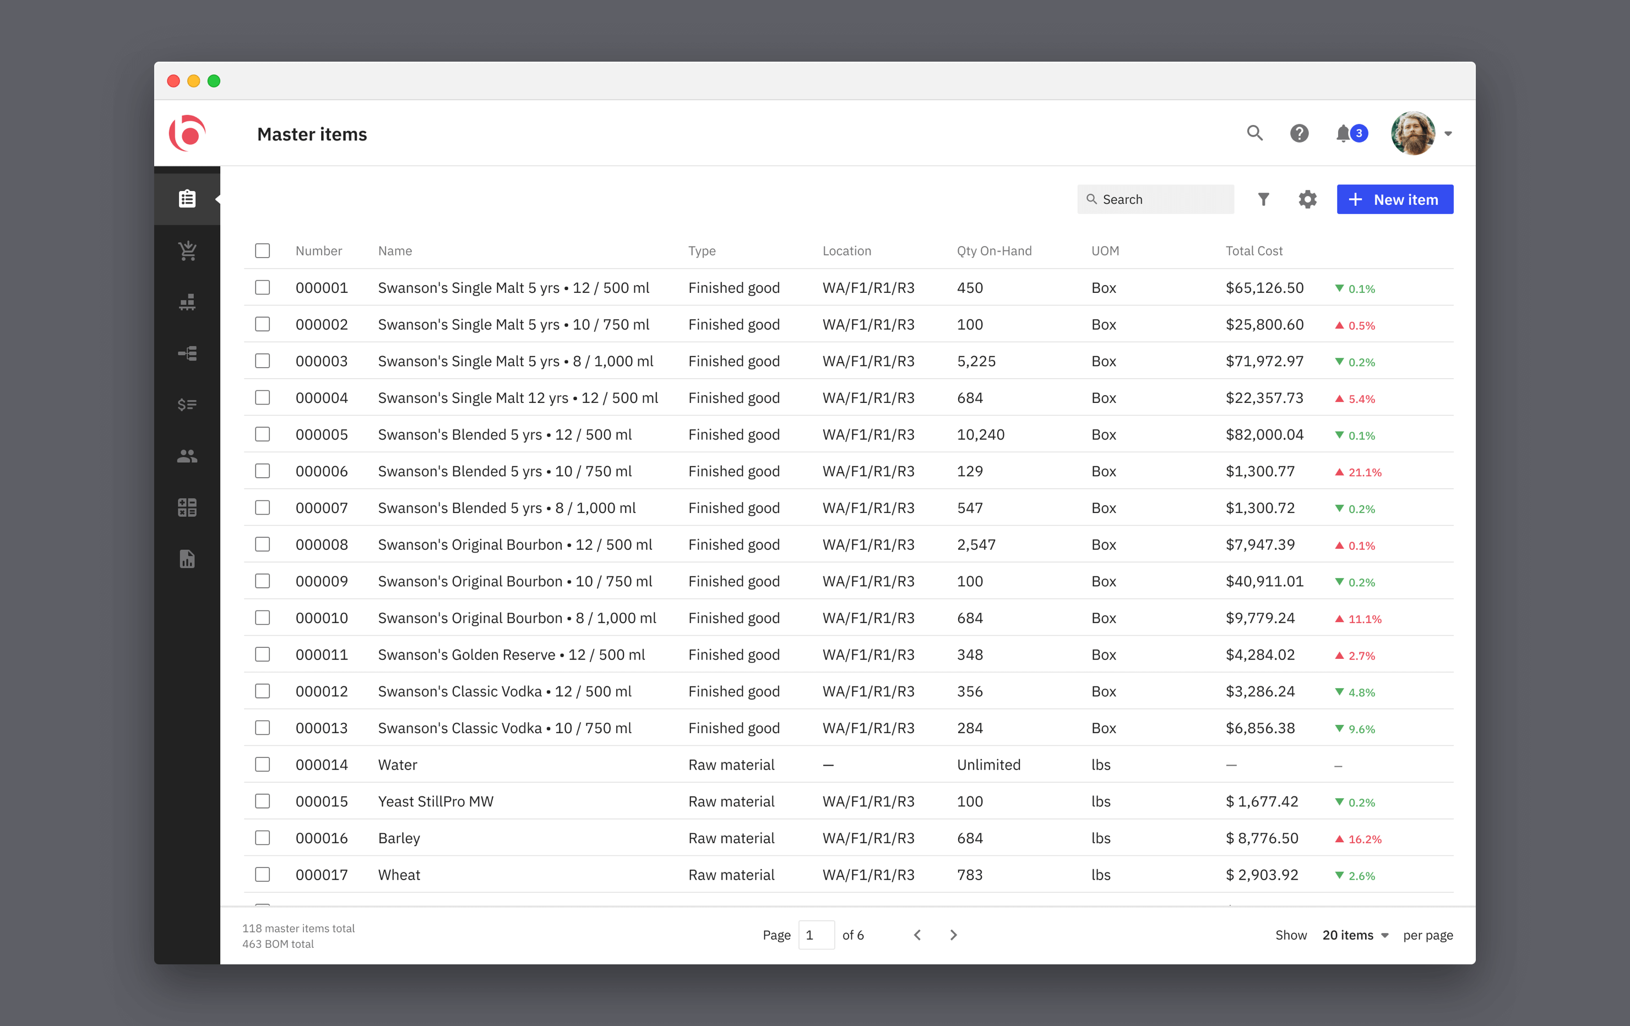The image size is (1630, 1026).
Task: Click quantity Unlimited in Water row
Action: (988, 764)
